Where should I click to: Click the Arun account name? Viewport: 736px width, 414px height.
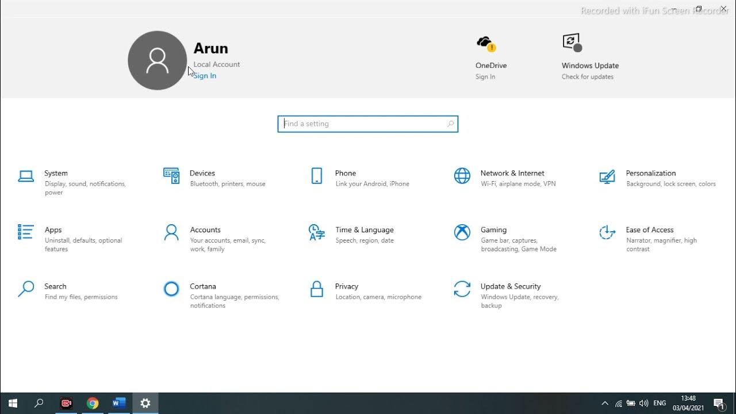210,48
